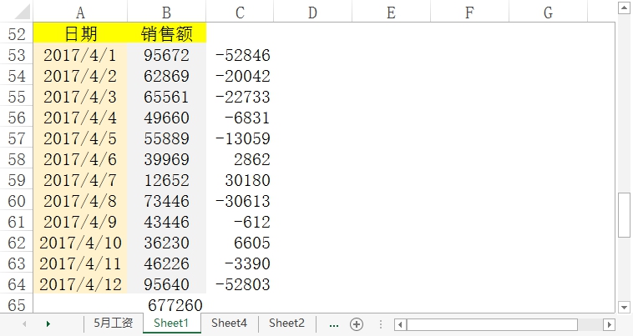Select date cell 2017/4/10
This screenshot has height=336, width=633.
80,242
